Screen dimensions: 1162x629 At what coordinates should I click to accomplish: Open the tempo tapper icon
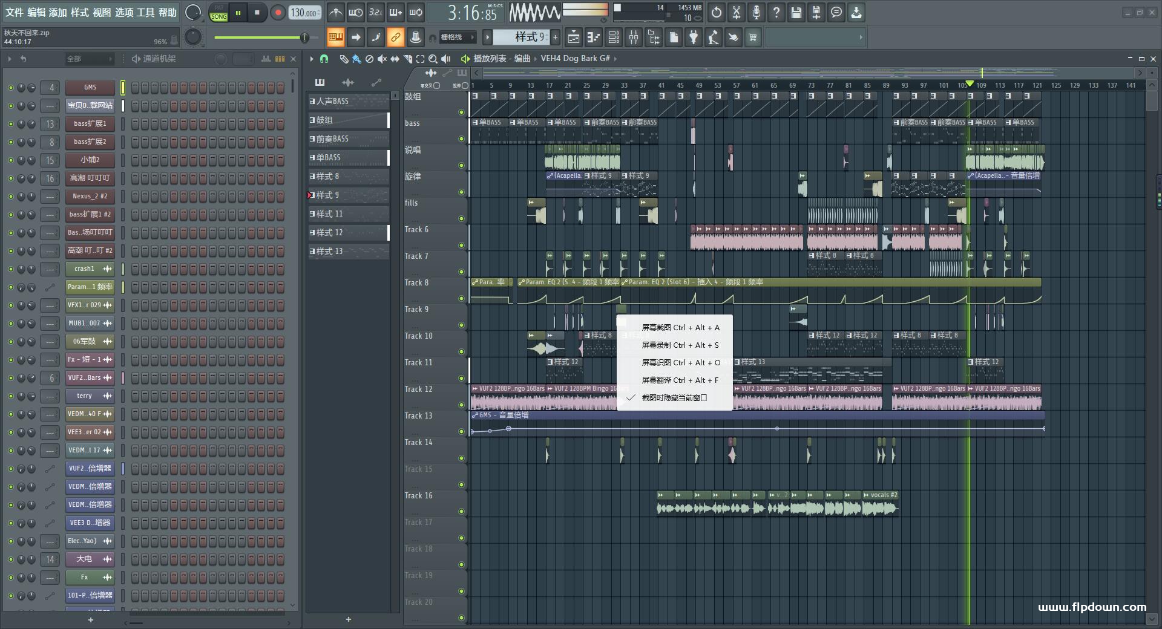(714, 37)
